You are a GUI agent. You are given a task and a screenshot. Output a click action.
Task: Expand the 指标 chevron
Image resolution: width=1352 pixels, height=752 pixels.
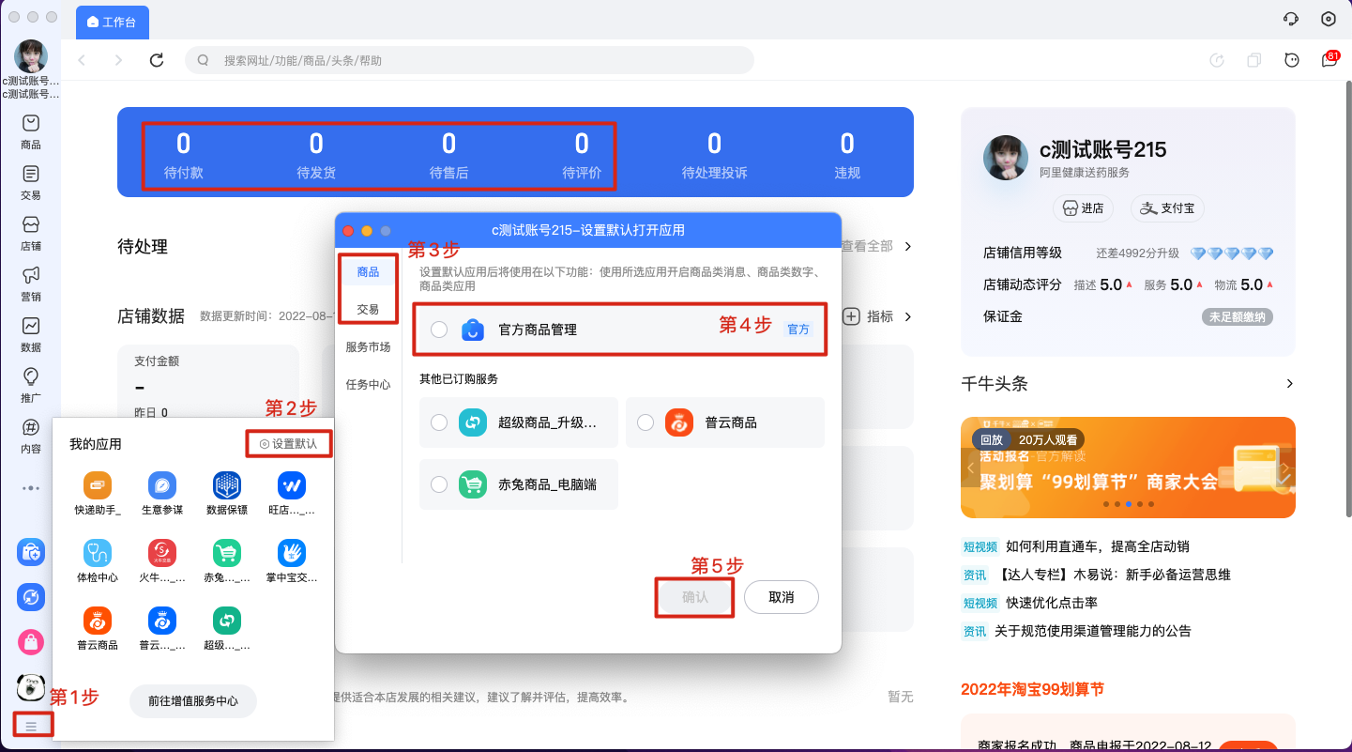(x=908, y=316)
